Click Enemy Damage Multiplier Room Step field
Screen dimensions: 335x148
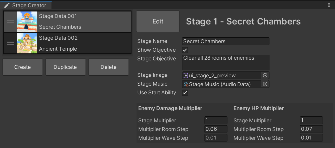pyautogui.click(x=216, y=129)
